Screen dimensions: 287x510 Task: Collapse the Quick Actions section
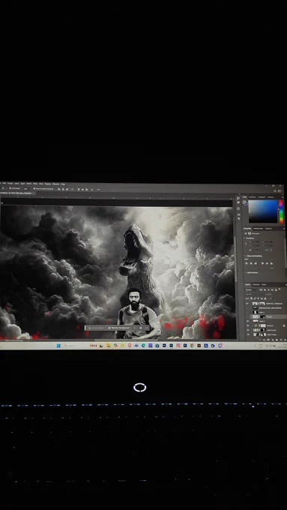(245, 272)
